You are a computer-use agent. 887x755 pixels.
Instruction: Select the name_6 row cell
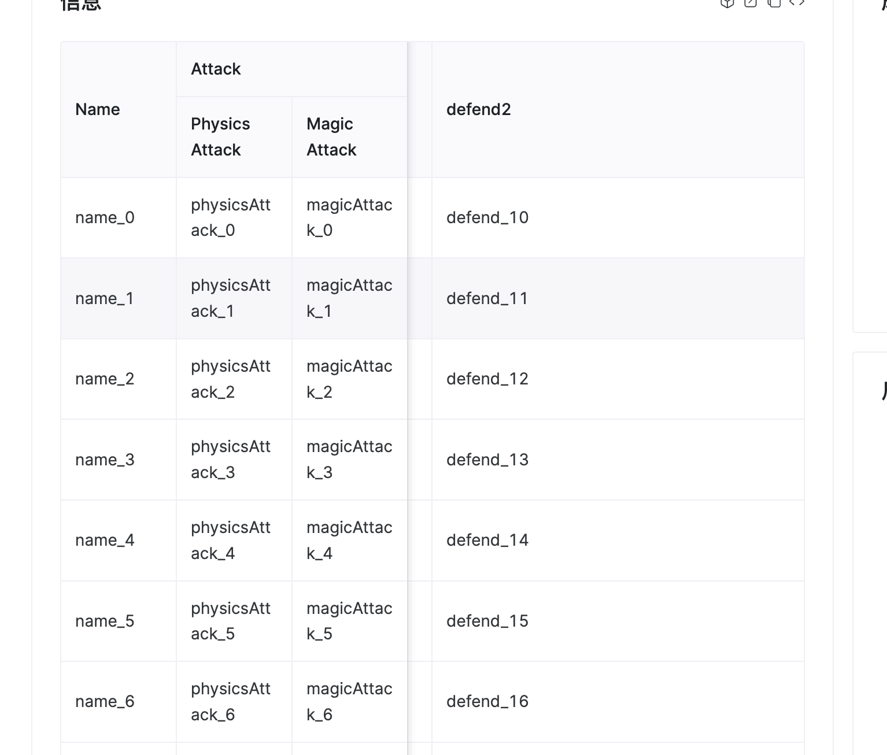pyautogui.click(x=105, y=701)
